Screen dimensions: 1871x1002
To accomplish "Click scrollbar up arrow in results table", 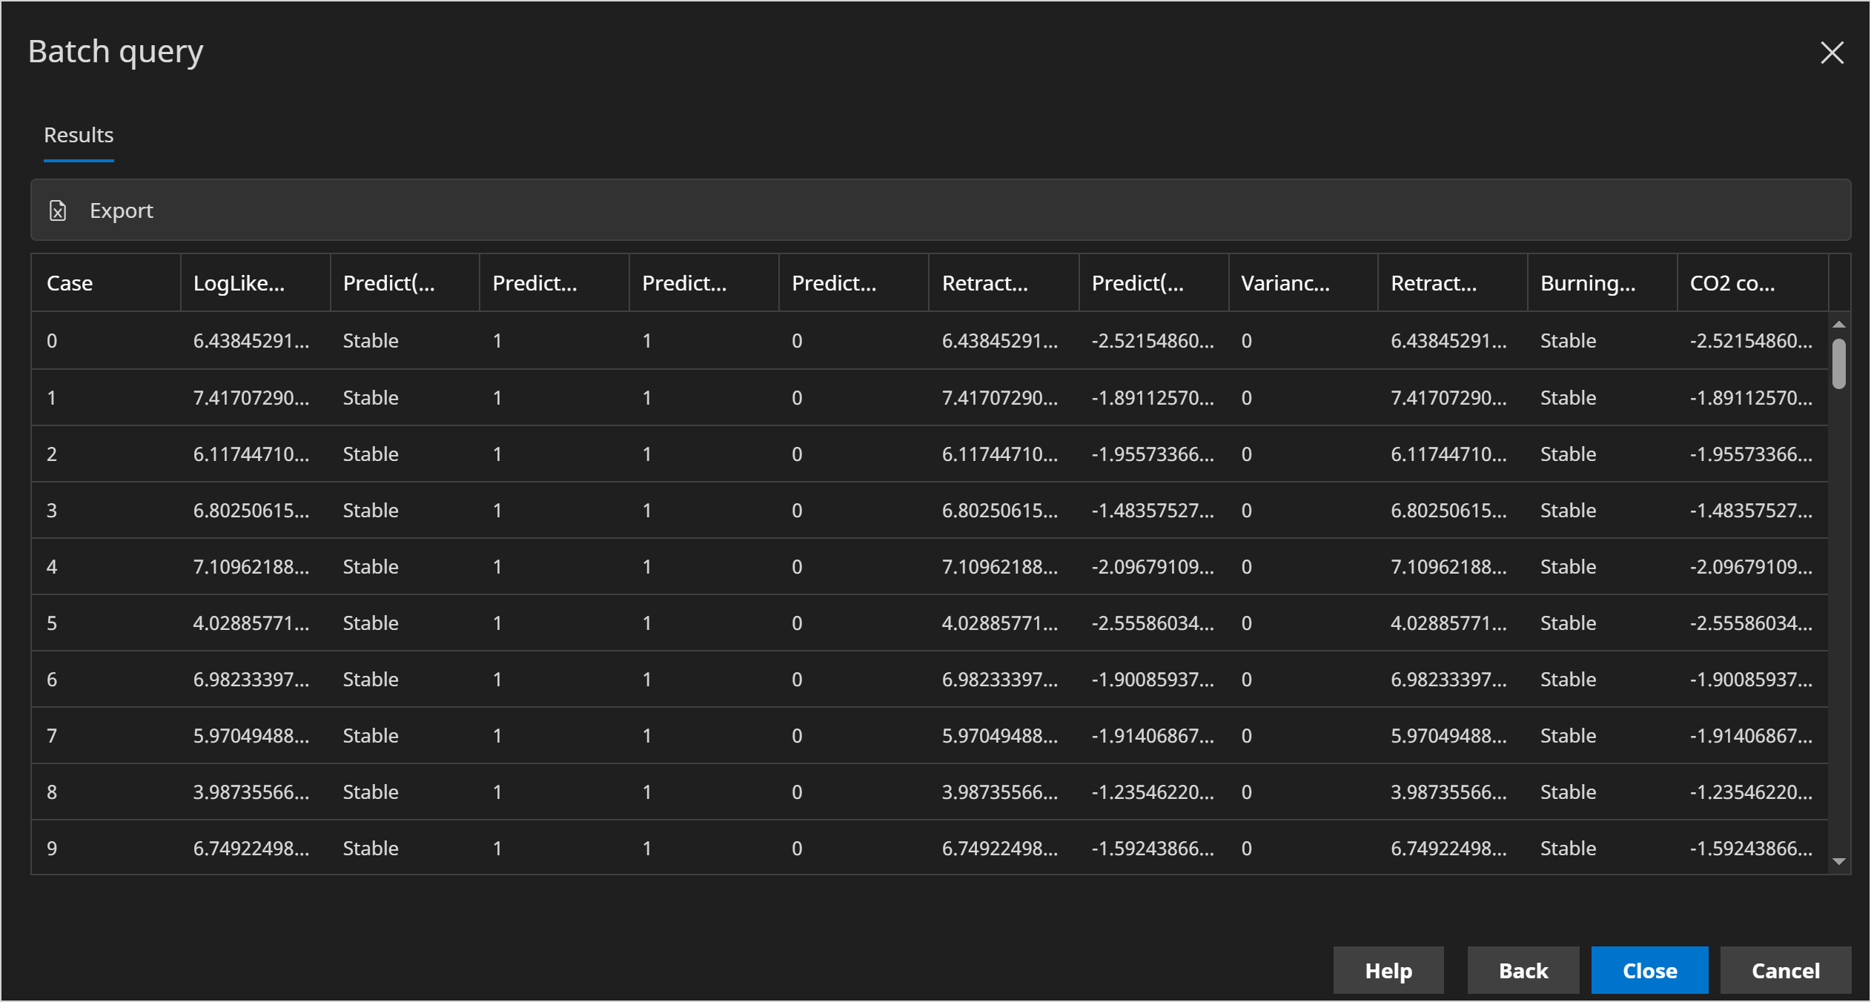I will pyautogui.click(x=1838, y=325).
